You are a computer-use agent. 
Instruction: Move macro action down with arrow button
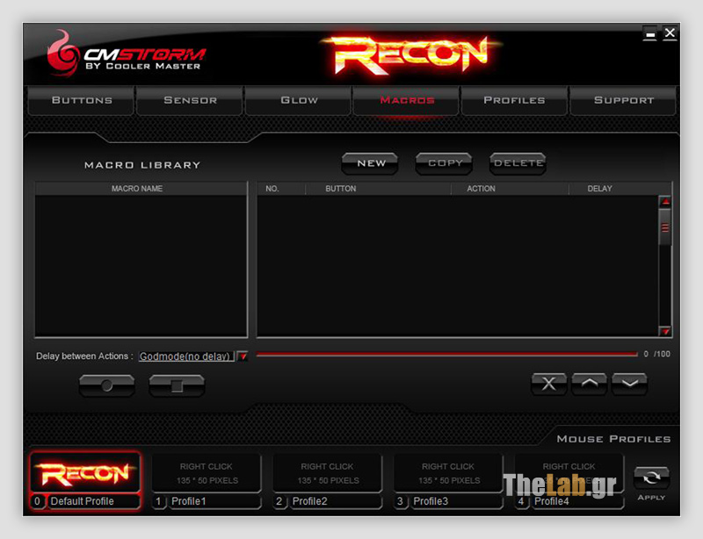click(629, 384)
